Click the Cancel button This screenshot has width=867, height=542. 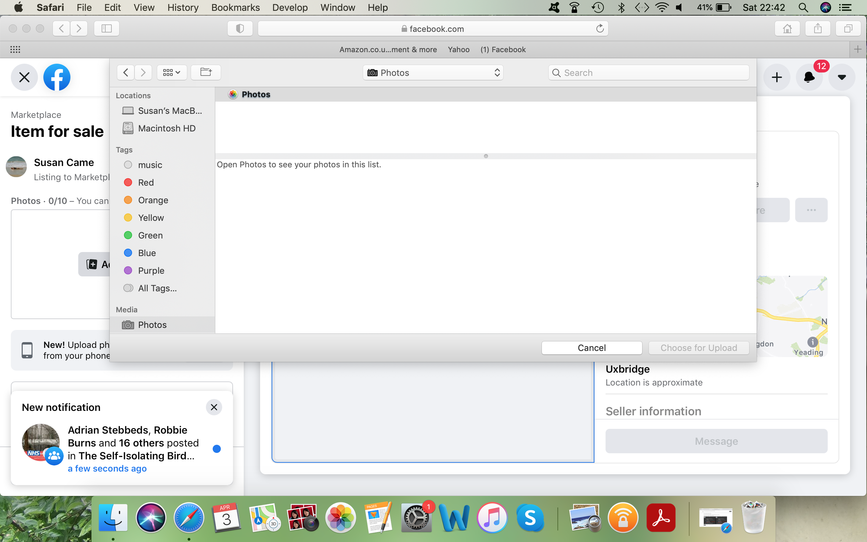[592, 348]
